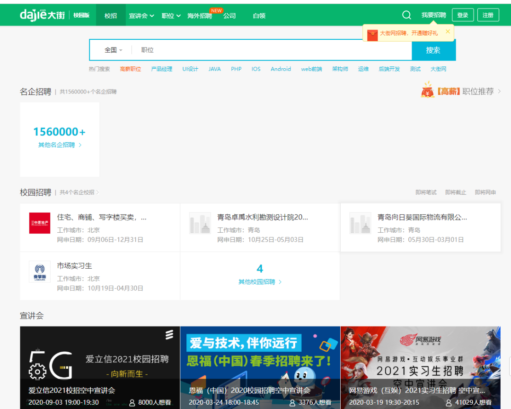The image size is (511, 409).
Task: Click the PHP hot search link
Action: tap(236, 69)
